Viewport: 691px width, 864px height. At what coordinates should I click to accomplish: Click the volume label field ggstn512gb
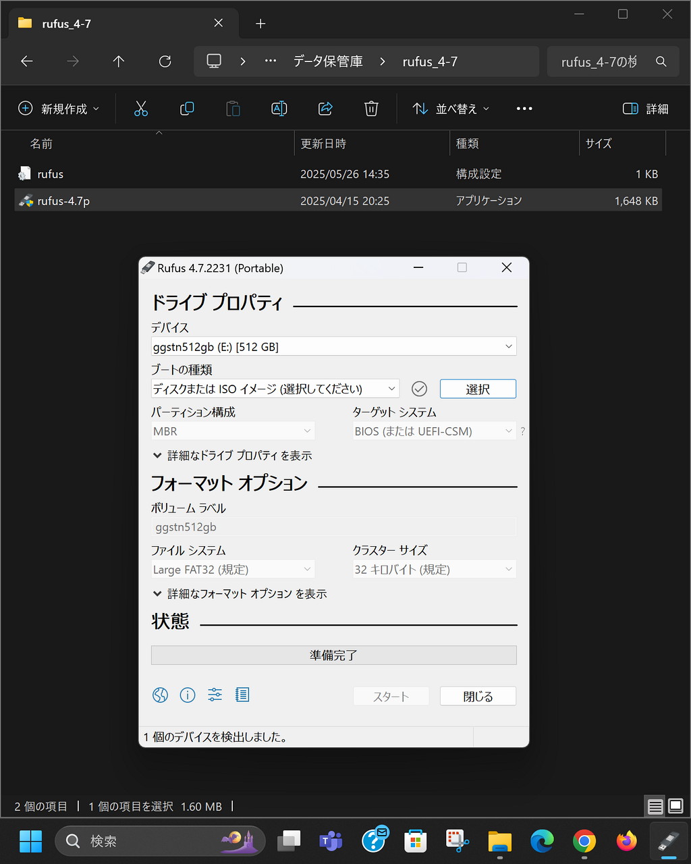pyautogui.click(x=333, y=527)
